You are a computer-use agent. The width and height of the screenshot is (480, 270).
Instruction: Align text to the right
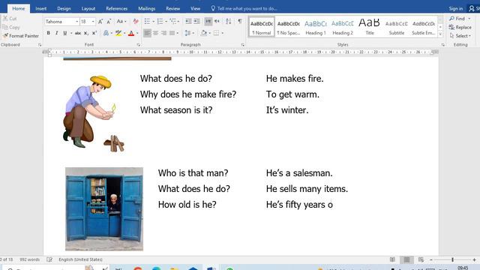[163, 33]
